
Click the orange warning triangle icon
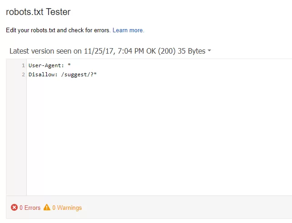click(x=47, y=208)
